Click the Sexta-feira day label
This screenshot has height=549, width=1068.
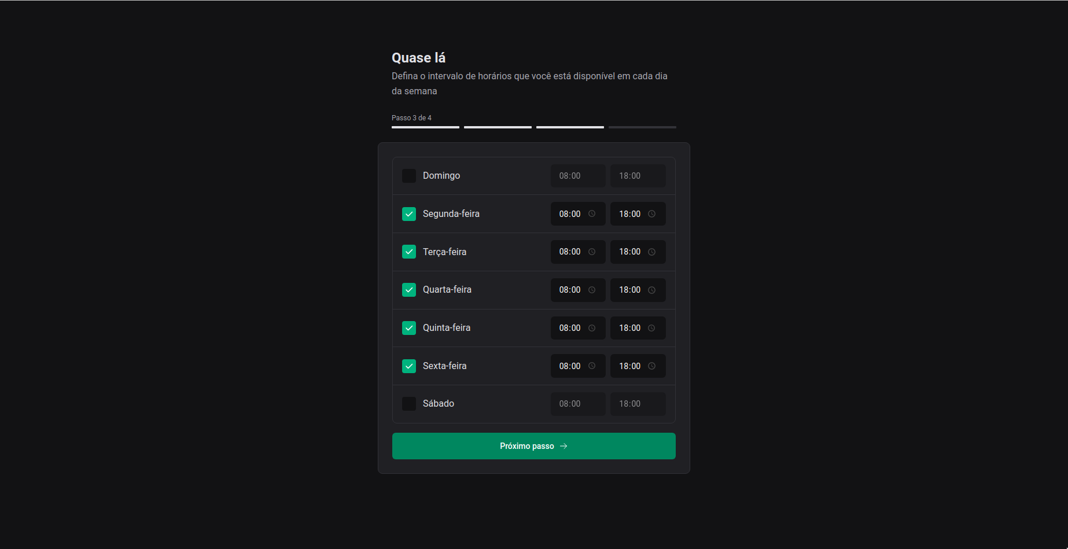pyautogui.click(x=445, y=366)
